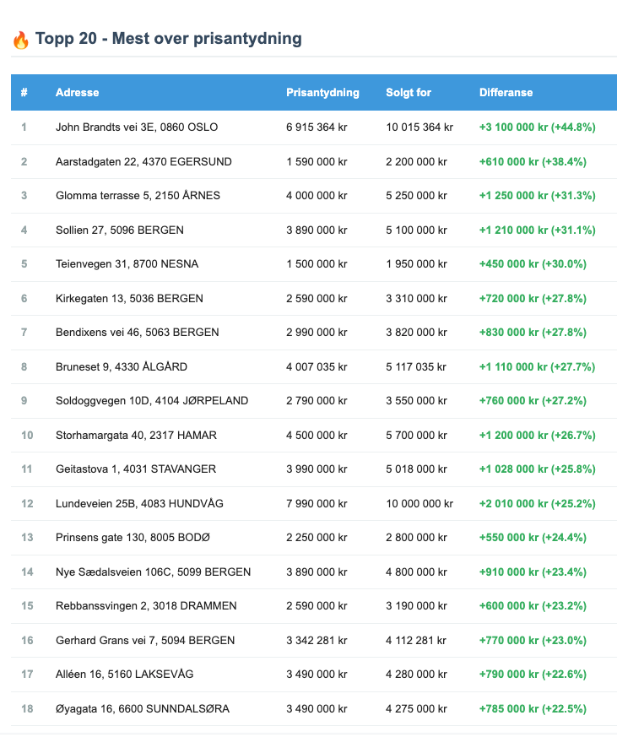
Task: Select the '#' column header
Action: pyautogui.click(x=24, y=93)
